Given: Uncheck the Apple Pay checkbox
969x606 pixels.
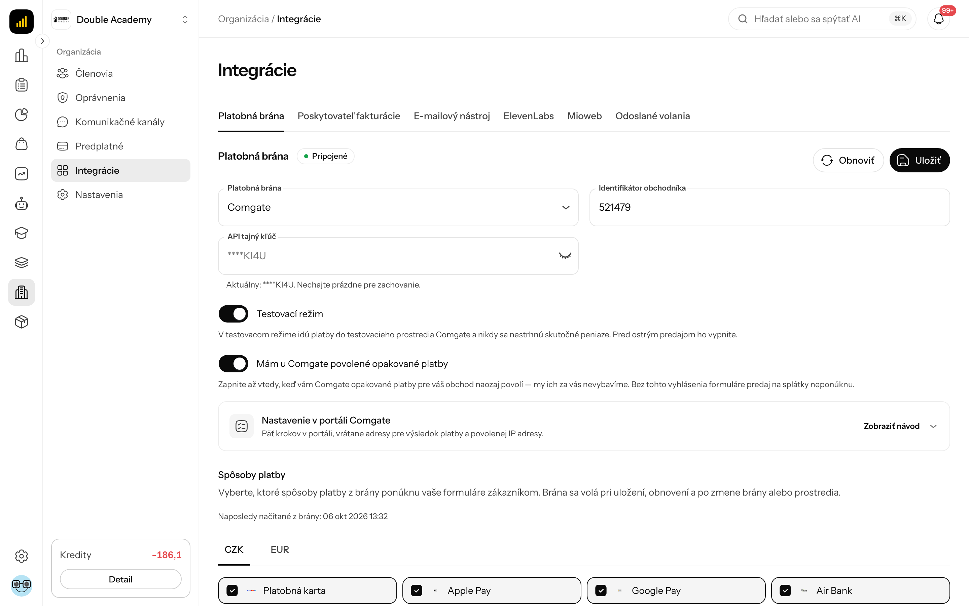Looking at the screenshot, I should [417, 591].
